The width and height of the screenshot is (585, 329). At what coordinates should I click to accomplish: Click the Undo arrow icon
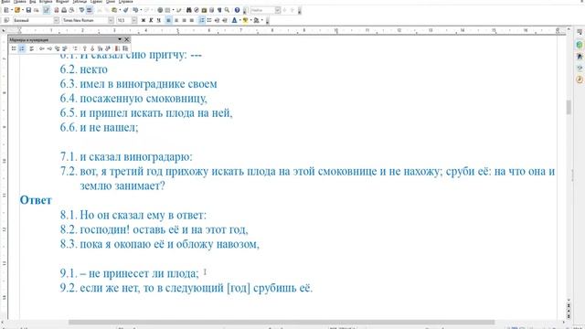click(135, 10)
